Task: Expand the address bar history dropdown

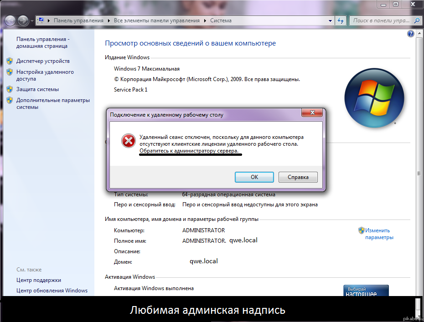Action: tap(330, 20)
